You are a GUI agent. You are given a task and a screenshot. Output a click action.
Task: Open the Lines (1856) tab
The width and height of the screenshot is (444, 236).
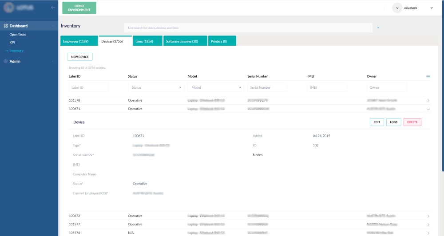pyautogui.click(x=147, y=41)
